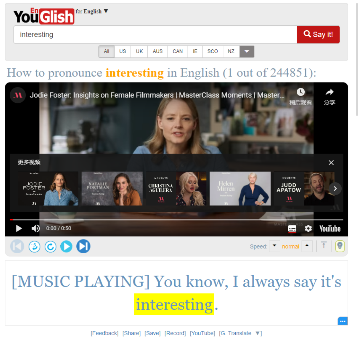Select the 'CAN' accent filter
Image resolution: width=358 pixels, height=340 pixels.
click(x=178, y=51)
